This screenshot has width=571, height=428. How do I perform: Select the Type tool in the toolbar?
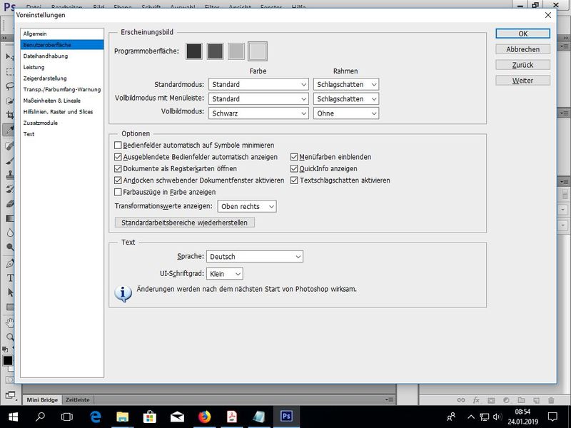10,277
